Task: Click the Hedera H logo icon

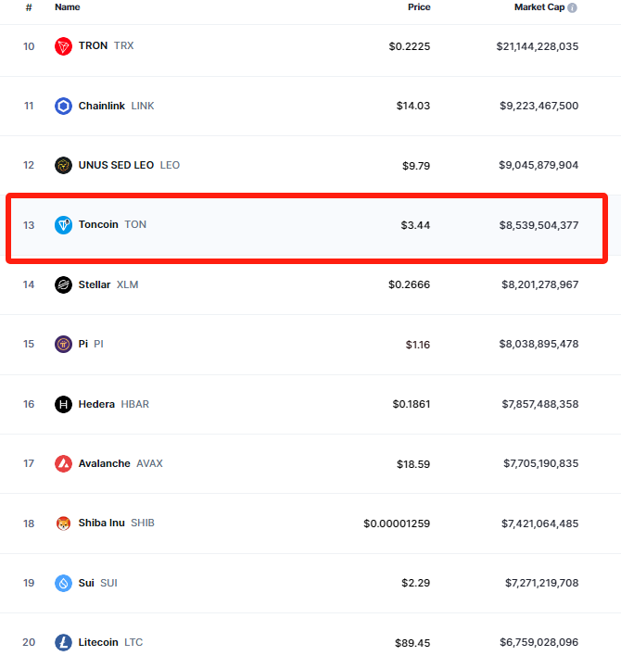Action: tap(63, 404)
